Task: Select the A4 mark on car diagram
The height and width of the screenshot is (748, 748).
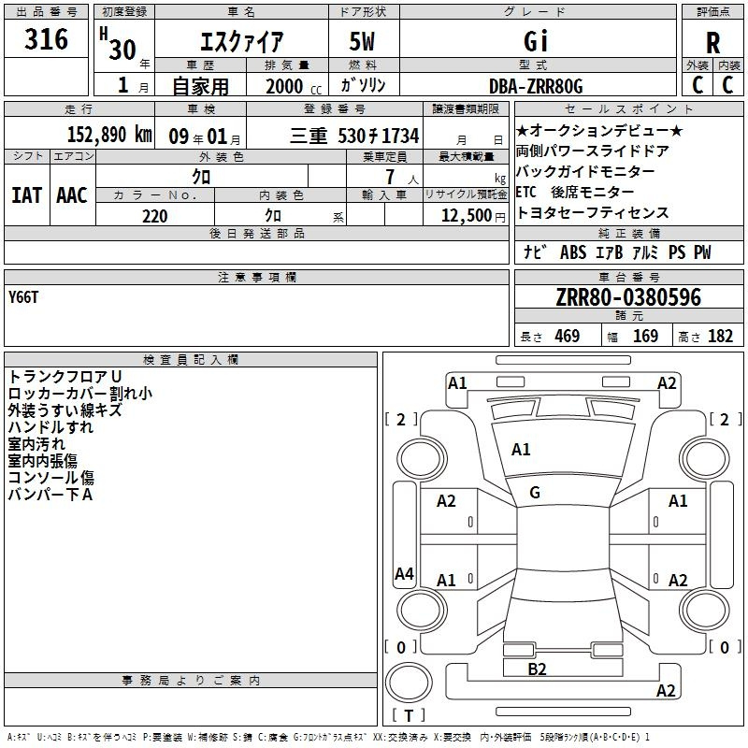Action: [x=404, y=574]
